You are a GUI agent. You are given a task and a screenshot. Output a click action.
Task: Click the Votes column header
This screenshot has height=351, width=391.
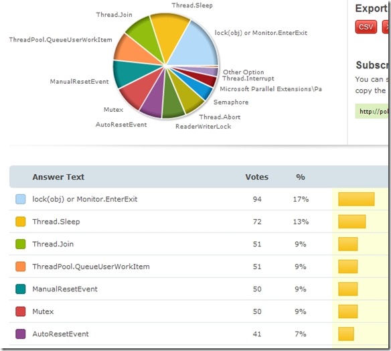click(x=257, y=177)
